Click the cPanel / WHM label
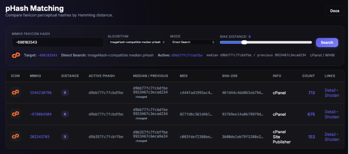The width and height of the screenshot is (349, 154). point(322,55)
